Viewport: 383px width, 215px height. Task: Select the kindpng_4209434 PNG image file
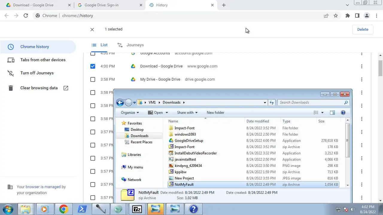coord(188,166)
